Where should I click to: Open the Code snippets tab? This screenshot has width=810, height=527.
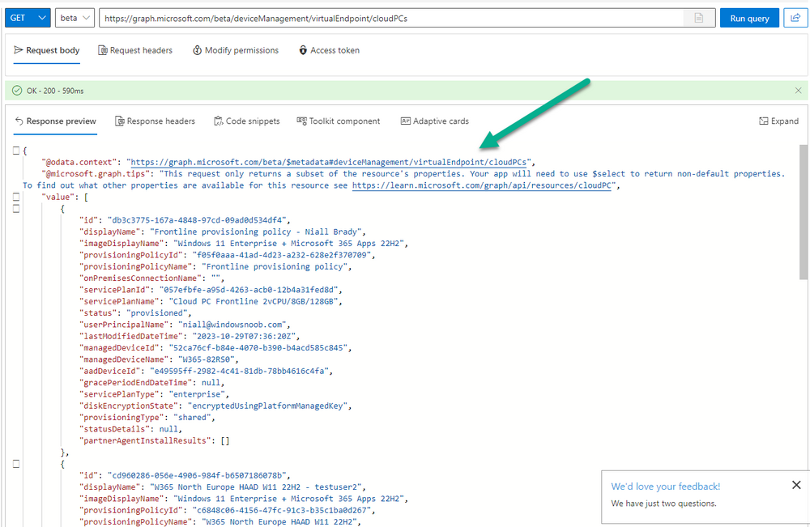(x=247, y=121)
